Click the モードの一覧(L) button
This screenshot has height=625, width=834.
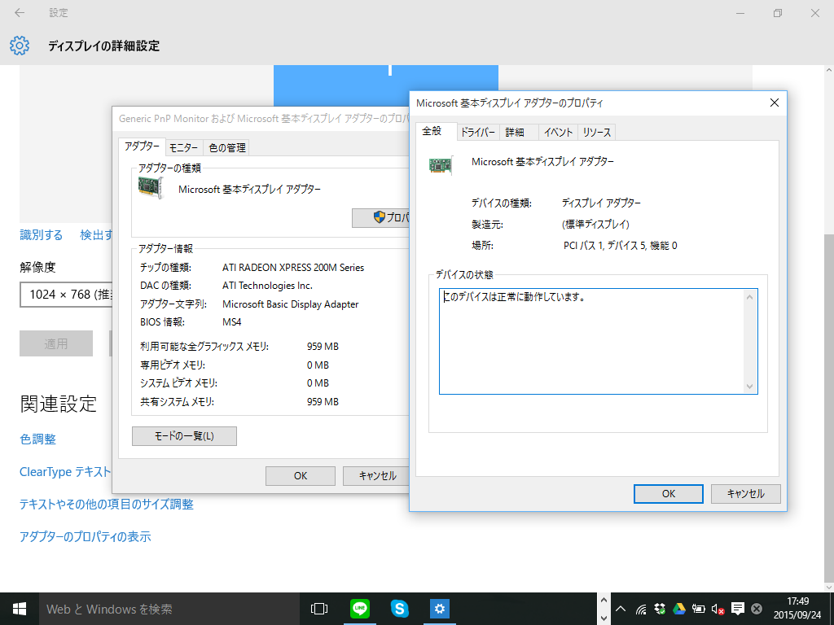click(x=184, y=436)
